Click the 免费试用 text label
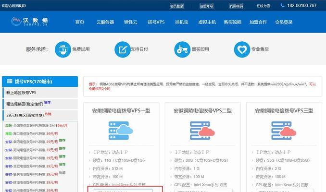The height and width of the screenshot is (192, 326). (x=81, y=49)
